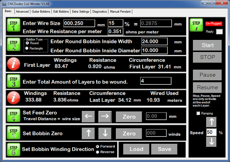Select the Round bobbin type
This screenshot has width=230, height=162.
[x=27, y=43]
